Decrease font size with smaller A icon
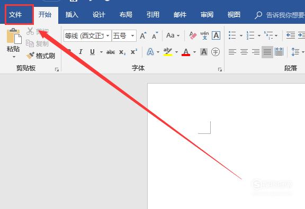305x209 pixels. click(x=155, y=36)
